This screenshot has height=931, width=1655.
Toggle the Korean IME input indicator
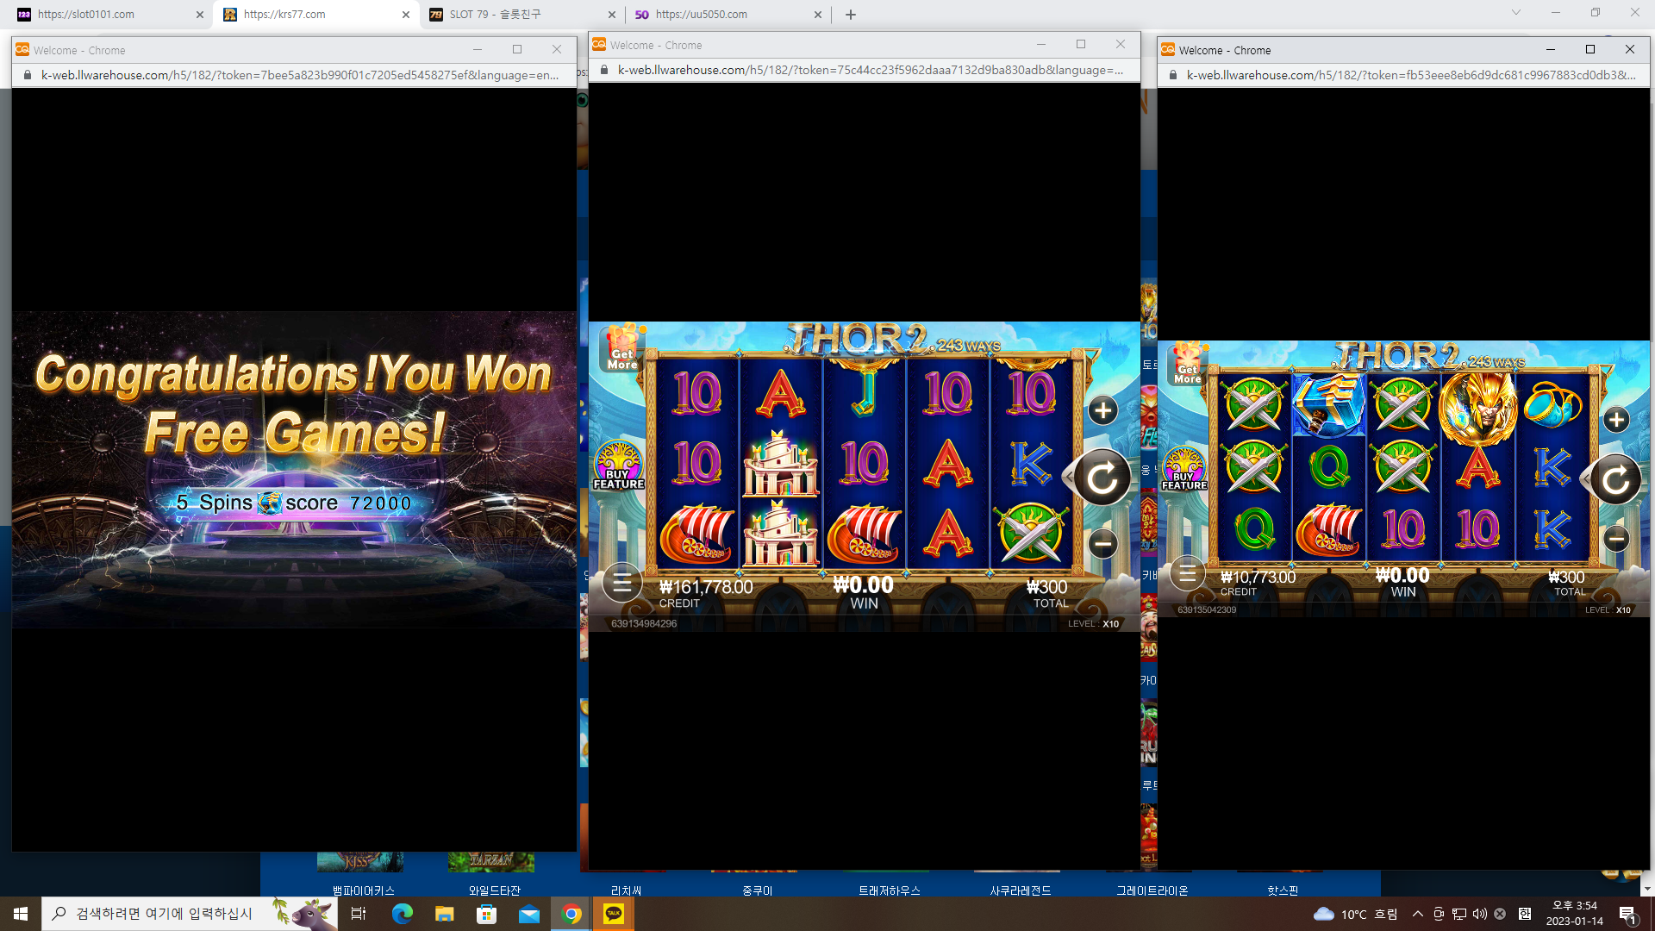1524,914
